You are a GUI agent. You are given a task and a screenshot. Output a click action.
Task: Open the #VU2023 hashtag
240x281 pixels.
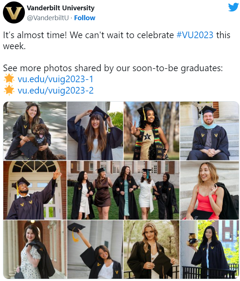195,36
